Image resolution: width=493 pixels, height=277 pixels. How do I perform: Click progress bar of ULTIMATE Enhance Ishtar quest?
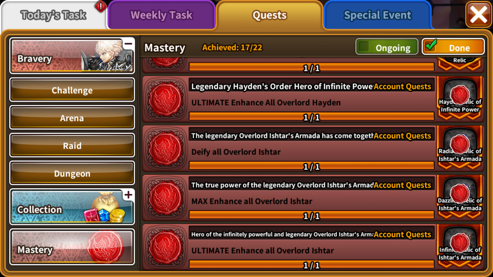[312, 265]
